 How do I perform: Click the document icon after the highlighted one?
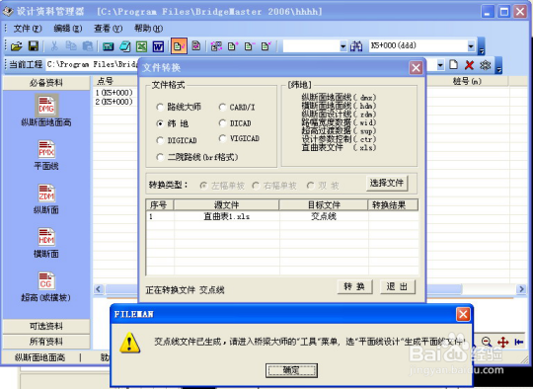(x=196, y=45)
